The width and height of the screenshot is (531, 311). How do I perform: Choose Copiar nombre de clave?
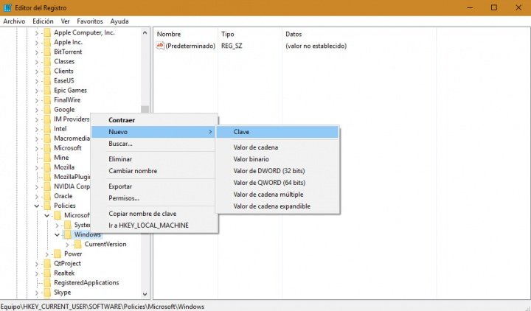[154, 214]
